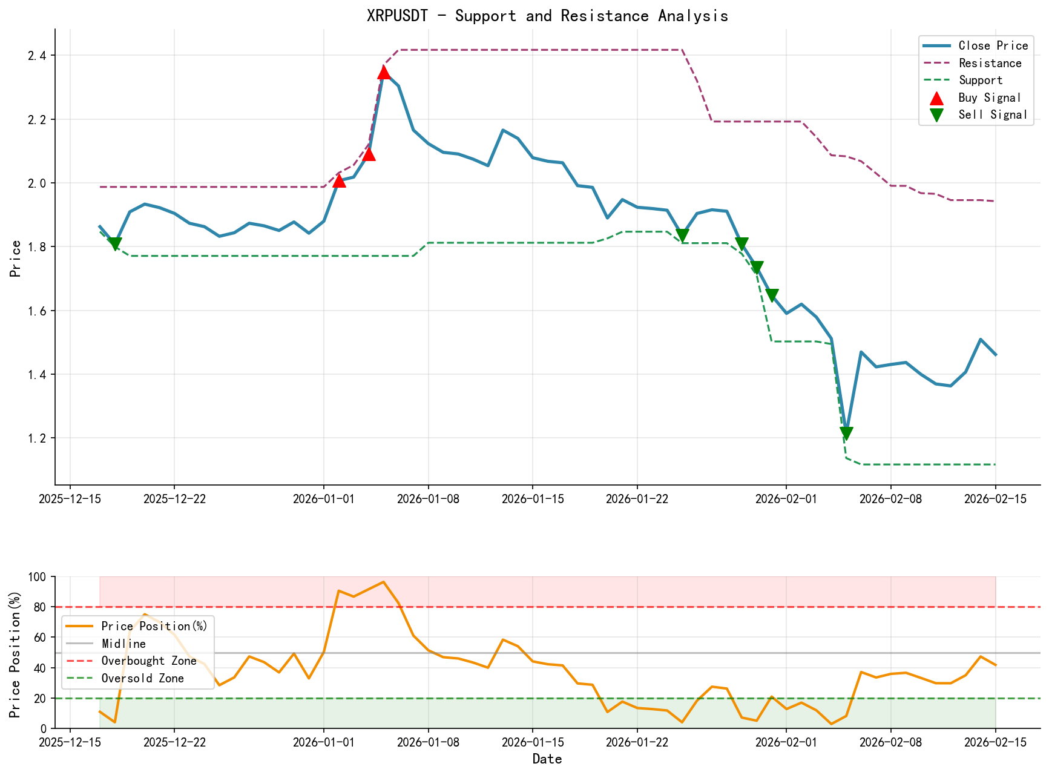The image size is (1049, 775).
Task: Click the Buy Signal marker near 2.0 price level
Action: coord(340,180)
